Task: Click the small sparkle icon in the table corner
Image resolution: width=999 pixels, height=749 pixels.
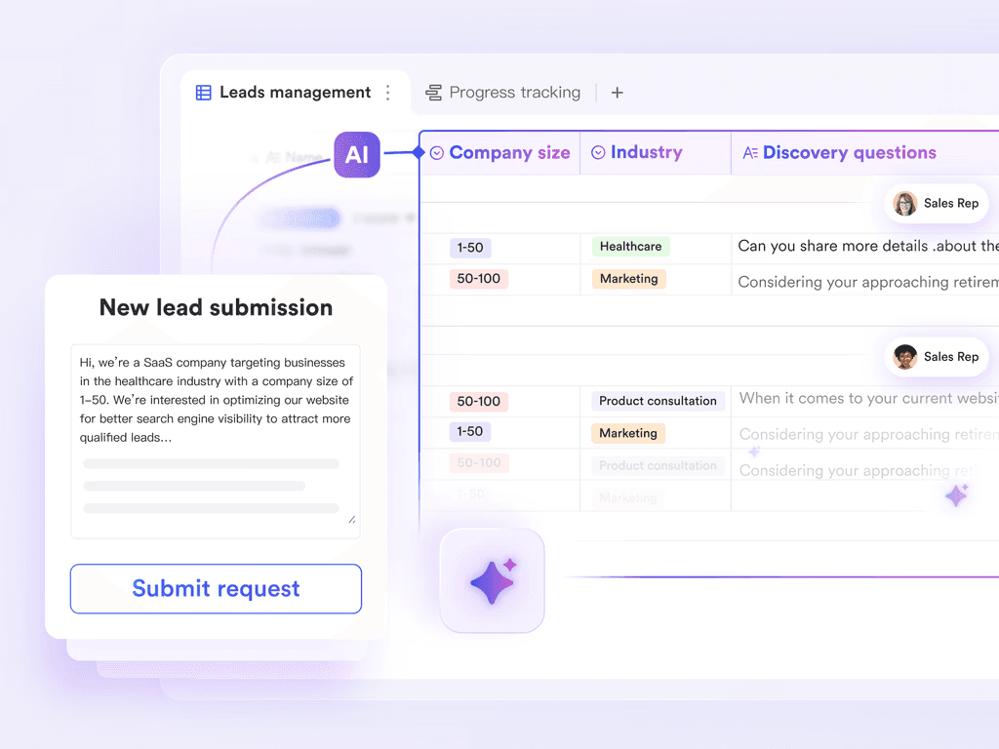Action: coord(956,494)
